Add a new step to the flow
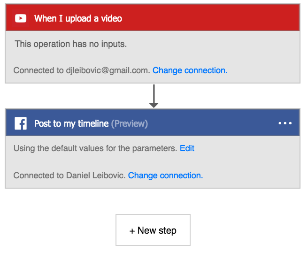 [153, 230]
